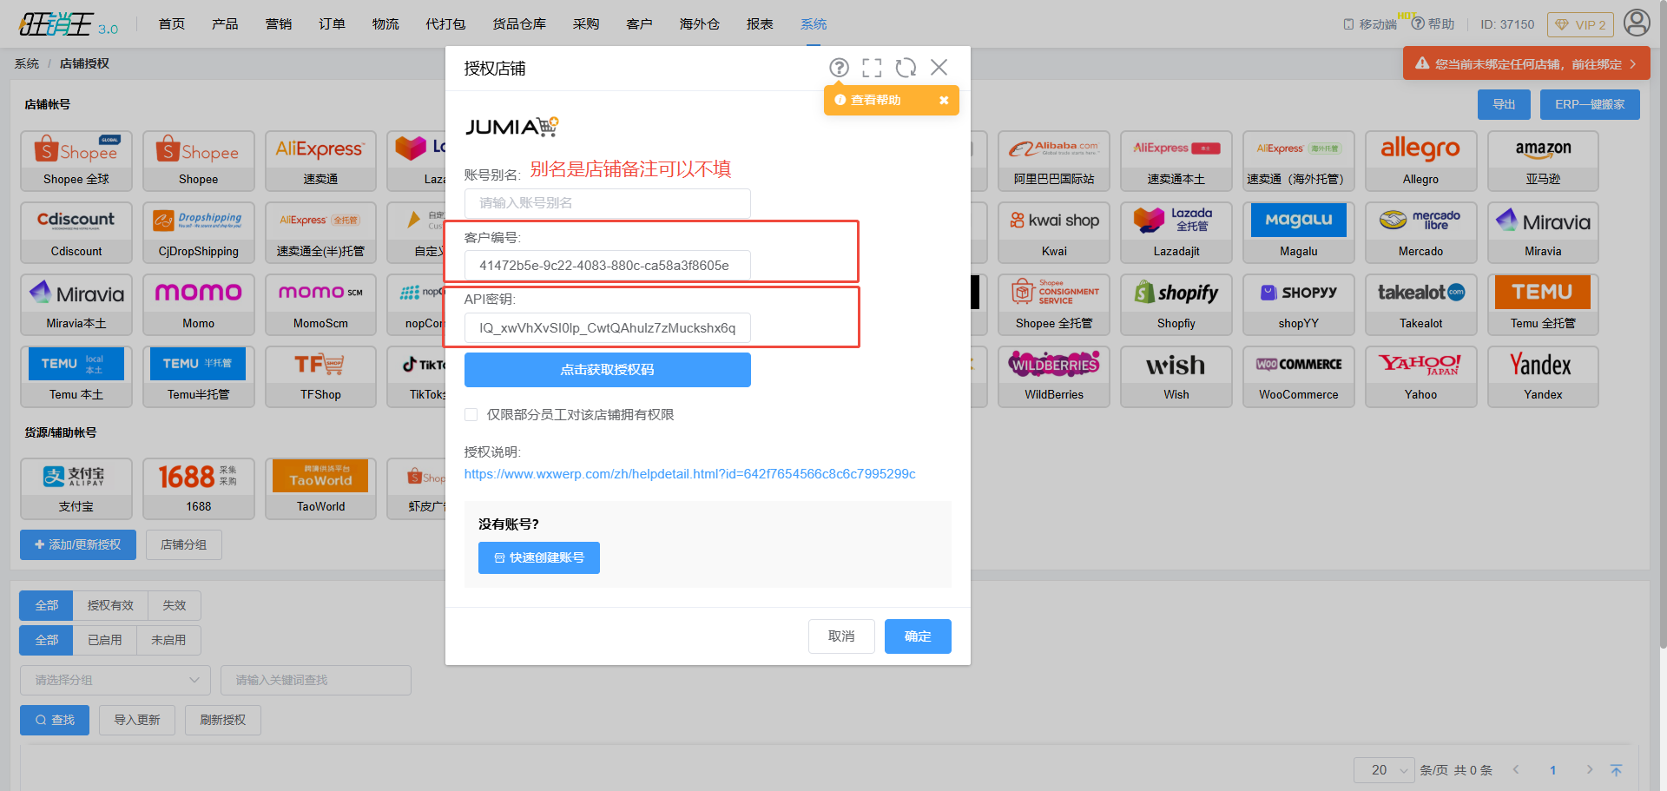Open the authorization help URL link
1667x791 pixels.
pyautogui.click(x=689, y=474)
